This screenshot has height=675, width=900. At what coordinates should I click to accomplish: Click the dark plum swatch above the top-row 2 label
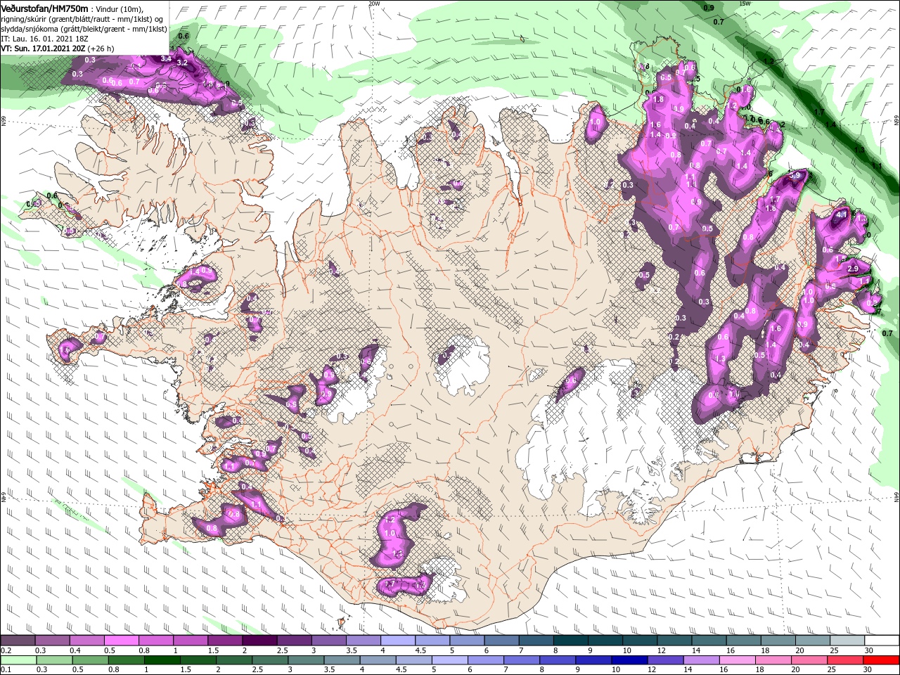click(259, 641)
